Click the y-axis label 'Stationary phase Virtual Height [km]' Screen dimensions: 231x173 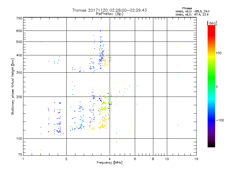coord(12,86)
